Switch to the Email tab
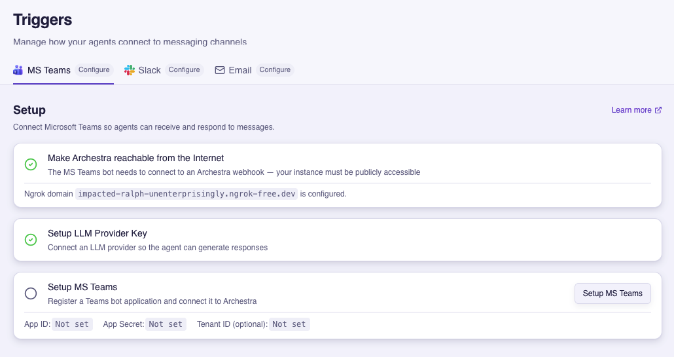This screenshot has height=357, width=674. 239,70
